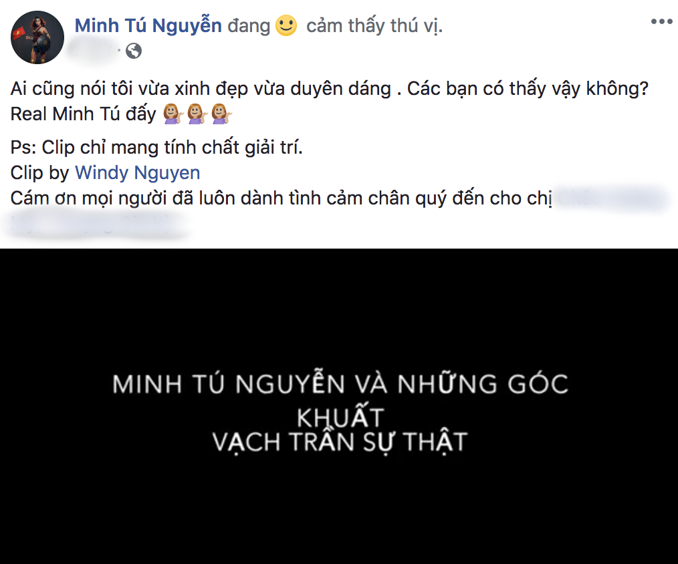Click the blurred timestamp beside the globe icon
The height and width of the screenshot is (564, 678).
[94, 49]
